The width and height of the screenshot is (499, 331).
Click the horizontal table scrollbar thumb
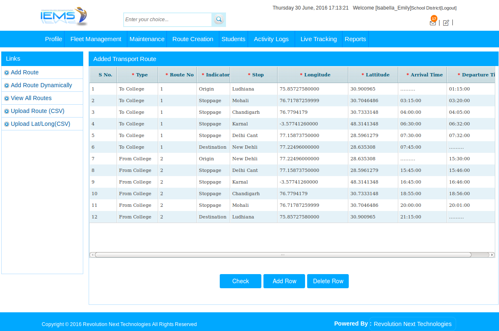(283, 255)
